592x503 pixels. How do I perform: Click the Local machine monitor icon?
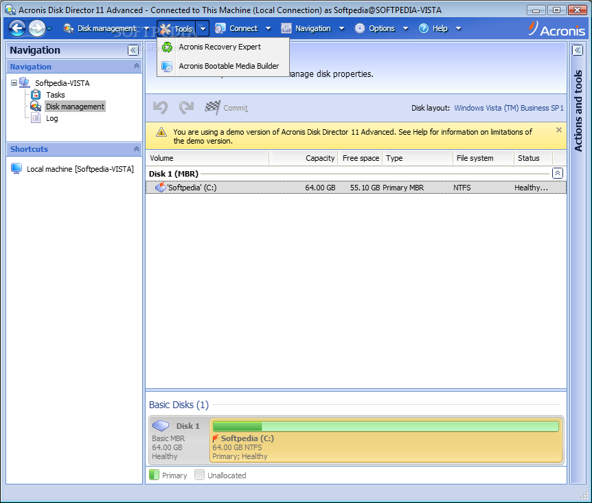tap(16, 168)
